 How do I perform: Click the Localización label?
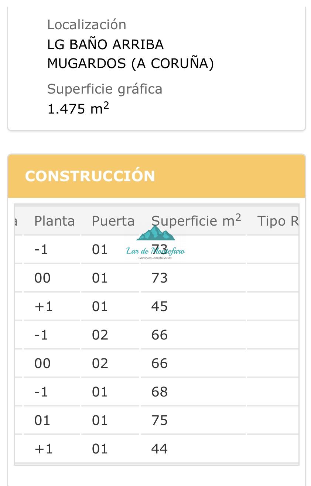click(87, 24)
